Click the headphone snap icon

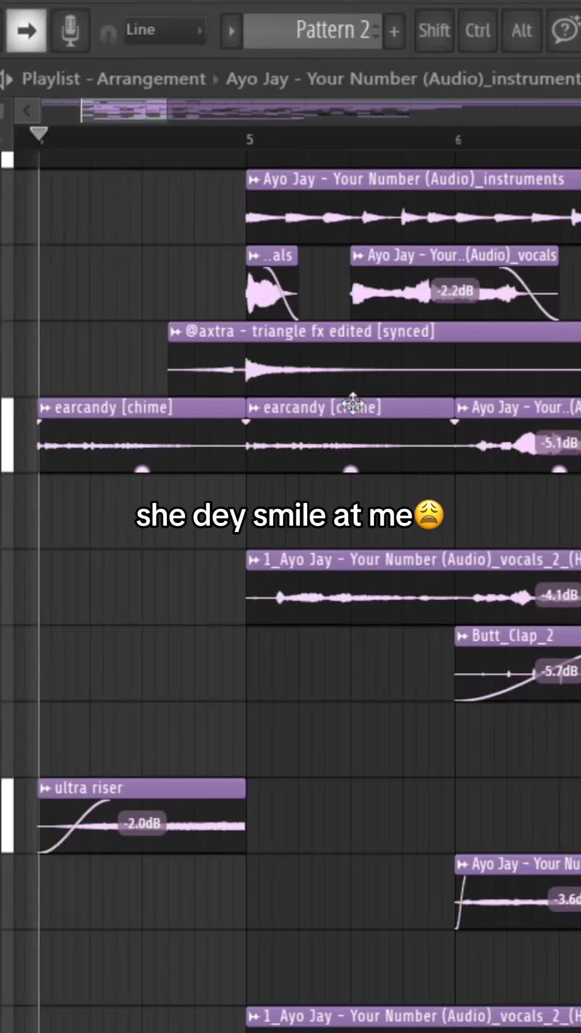click(108, 33)
